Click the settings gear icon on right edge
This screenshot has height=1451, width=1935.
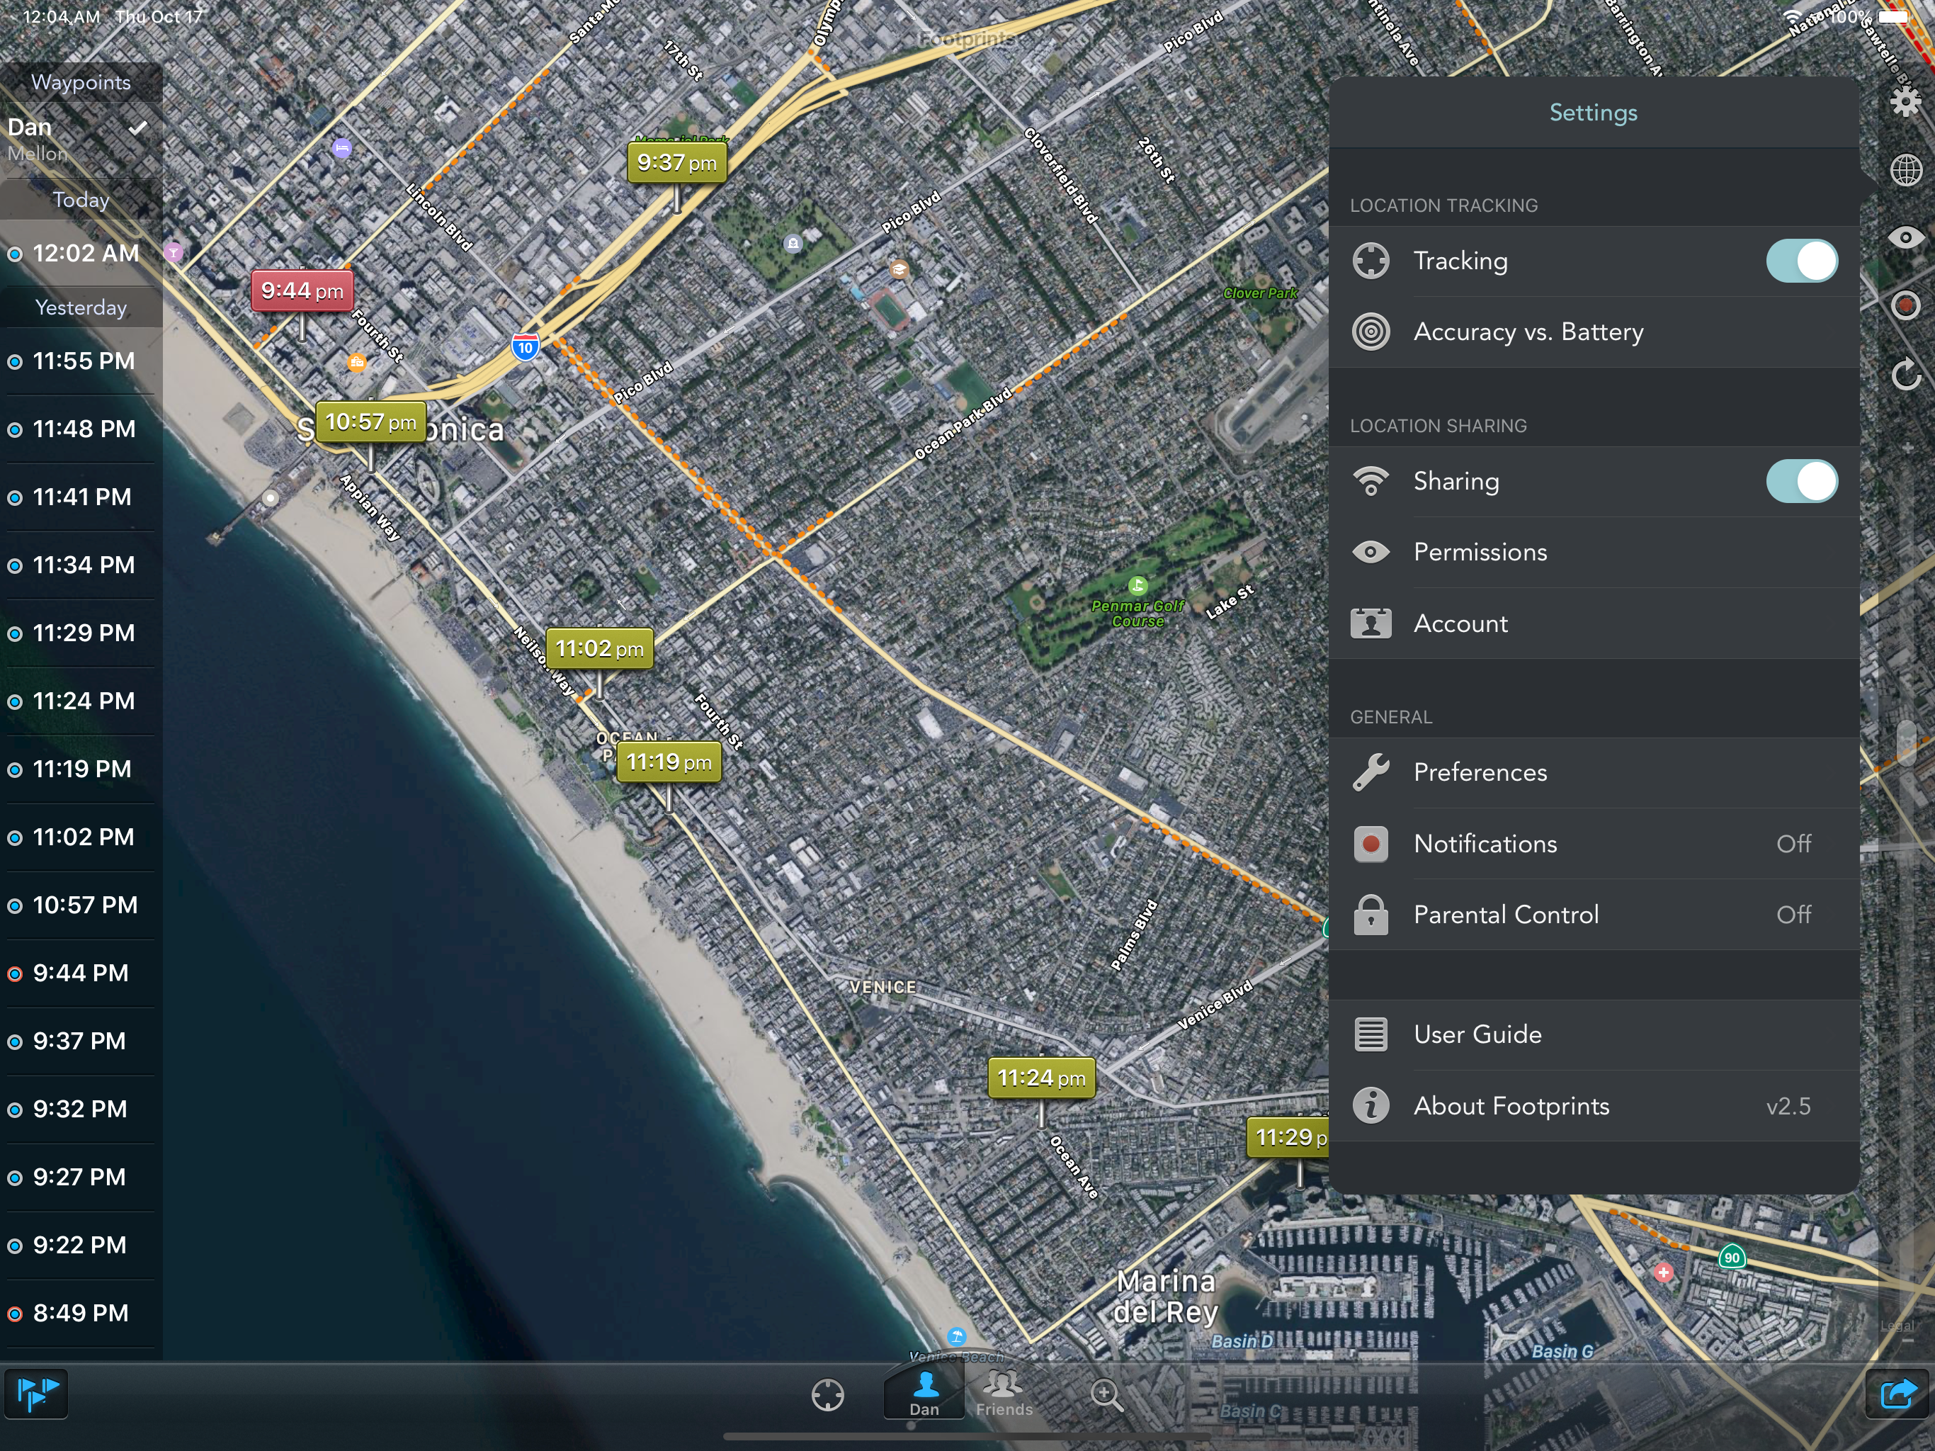[x=1905, y=101]
